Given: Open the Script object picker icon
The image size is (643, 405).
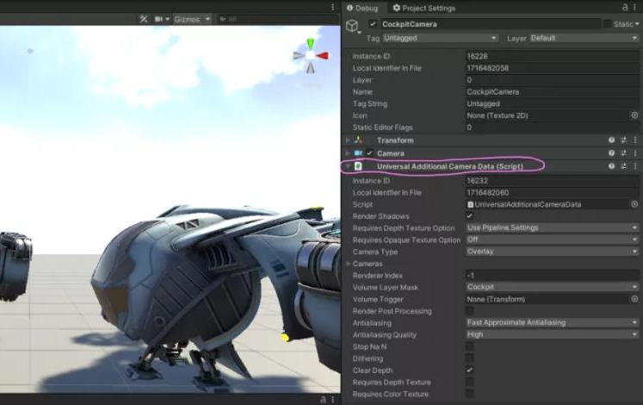Looking at the screenshot, I should coord(634,204).
